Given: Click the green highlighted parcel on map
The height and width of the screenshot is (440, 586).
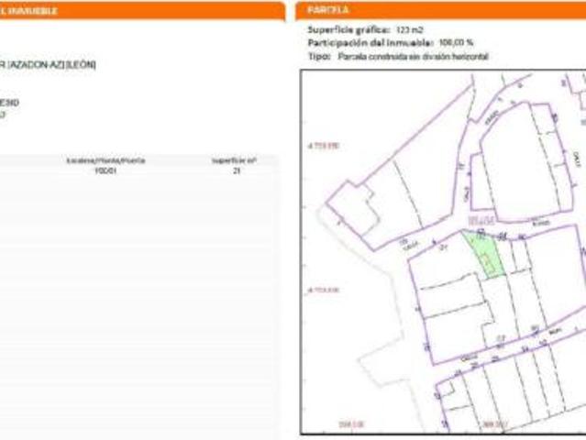Looking at the screenshot, I should point(485,254).
